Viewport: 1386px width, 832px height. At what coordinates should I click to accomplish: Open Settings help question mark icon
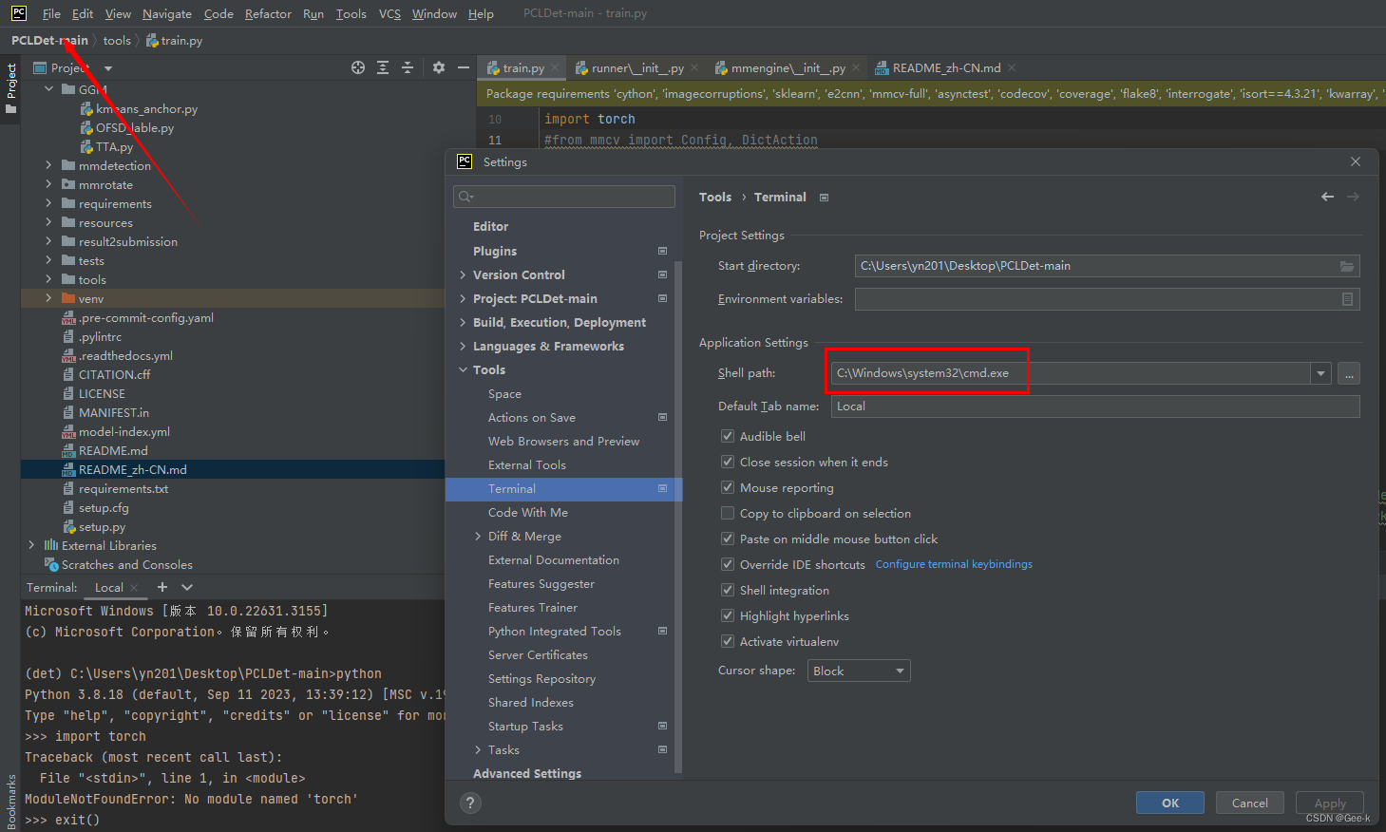click(469, 803)
